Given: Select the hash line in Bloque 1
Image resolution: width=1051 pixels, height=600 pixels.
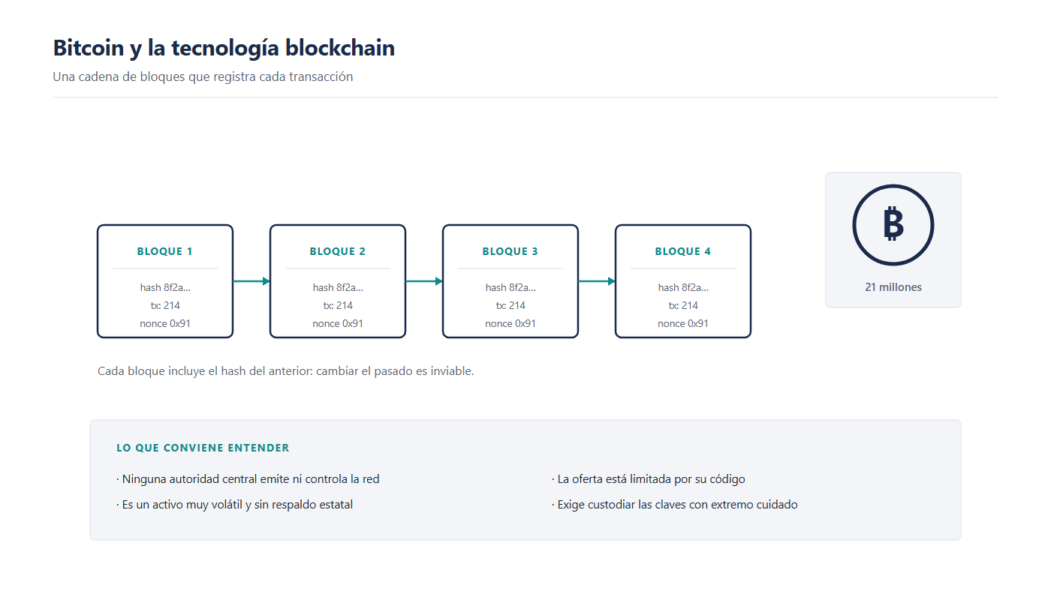Looking at the screenshot, I should click(165, 287).
